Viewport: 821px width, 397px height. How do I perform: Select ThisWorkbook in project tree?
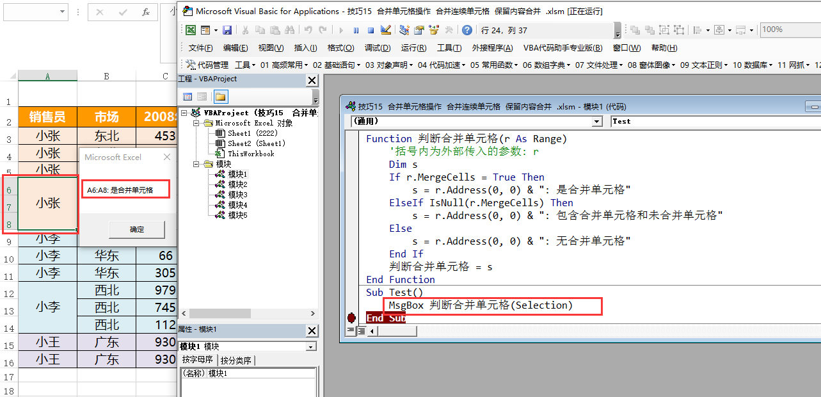click(x=251, y=154)
